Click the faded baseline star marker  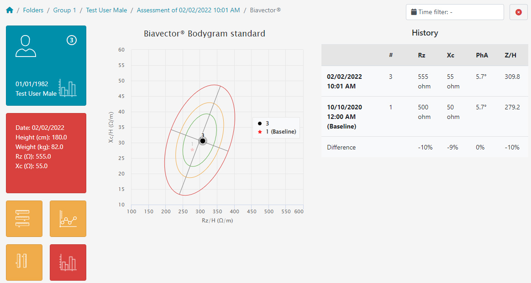(192, 149)
